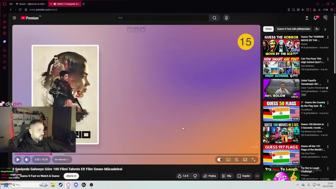
Task: Reload the current page
Action: [20, 10]
